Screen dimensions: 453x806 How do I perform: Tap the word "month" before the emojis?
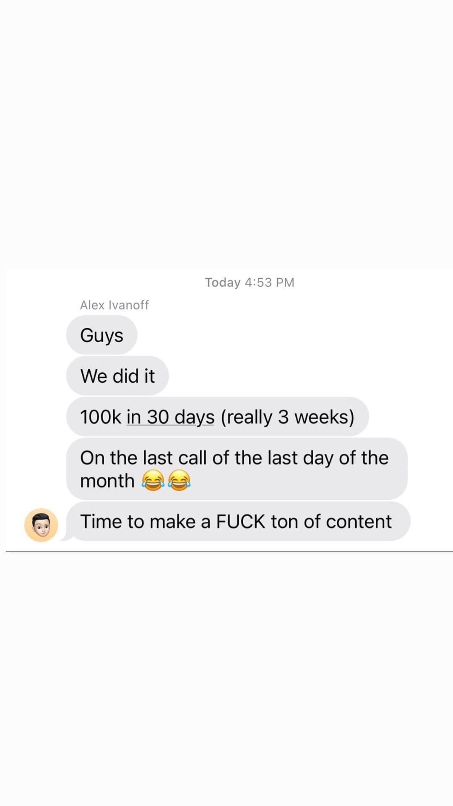pyautogui.click(x=107, y=481)
